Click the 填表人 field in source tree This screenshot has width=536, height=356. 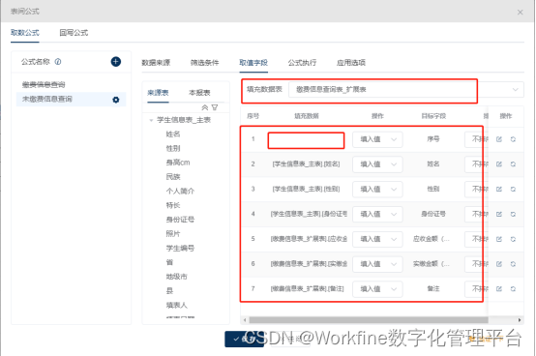pos(176,305)
